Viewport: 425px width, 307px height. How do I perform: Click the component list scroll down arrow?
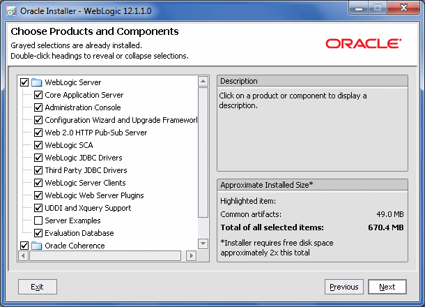pyautogui.click(x=203, y=244)
